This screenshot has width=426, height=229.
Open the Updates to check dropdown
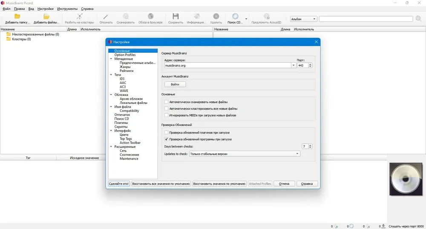(x=245, y=154)
